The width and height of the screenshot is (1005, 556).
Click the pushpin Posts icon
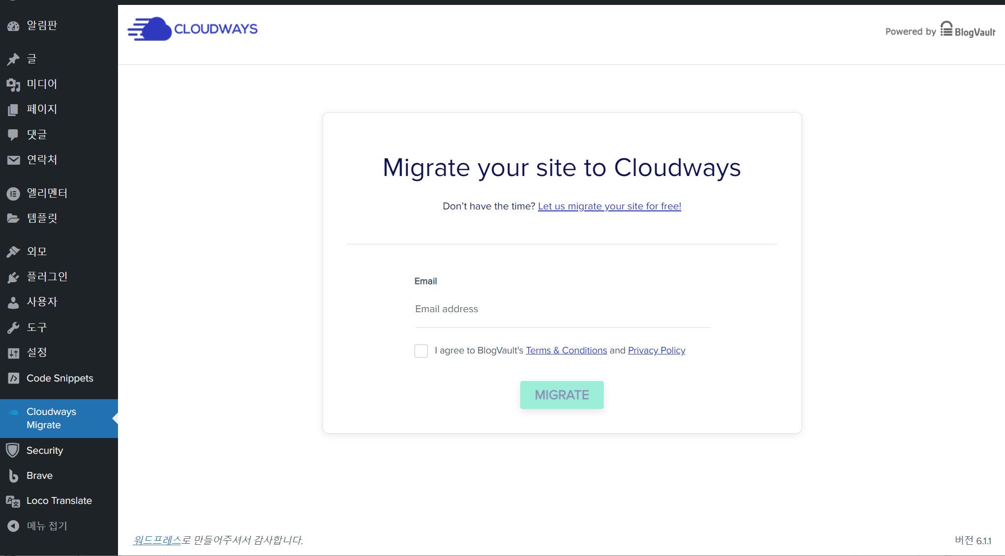(13, 59)
